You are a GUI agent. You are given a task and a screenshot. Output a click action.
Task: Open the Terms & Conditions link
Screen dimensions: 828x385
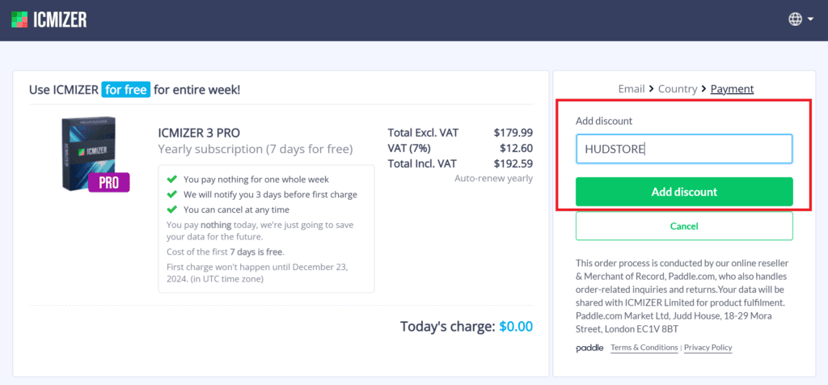coord(644,348)
